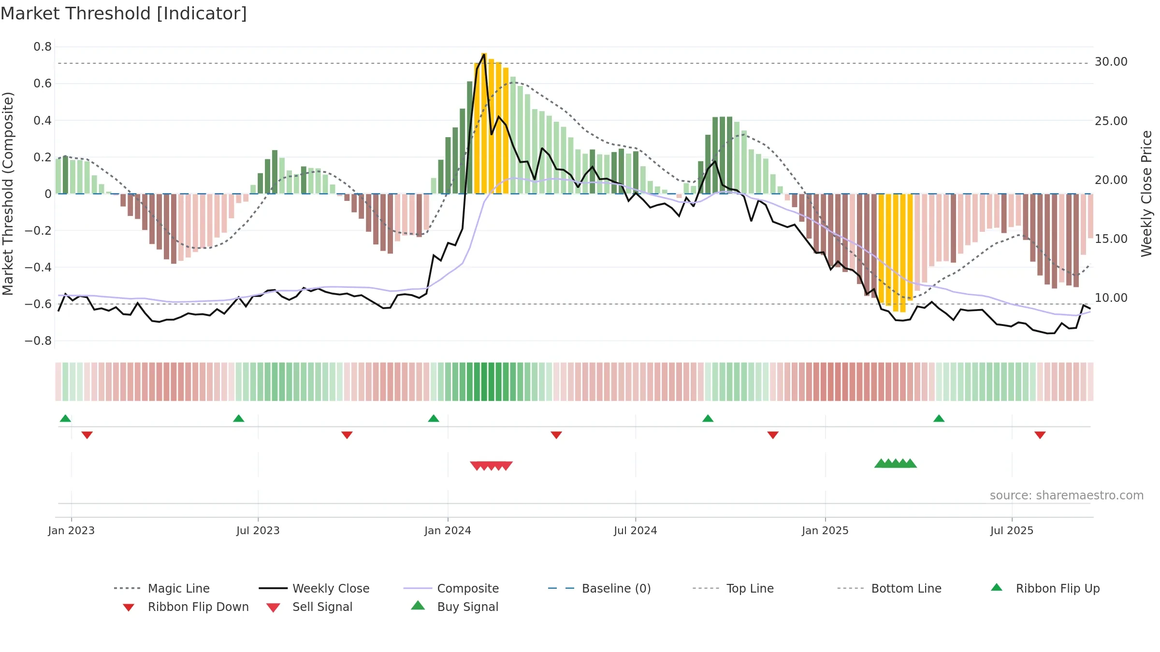Click the cluster of green buy signal markers
This screenshot has width=1160, height=652.
click(x=896, y=463)
